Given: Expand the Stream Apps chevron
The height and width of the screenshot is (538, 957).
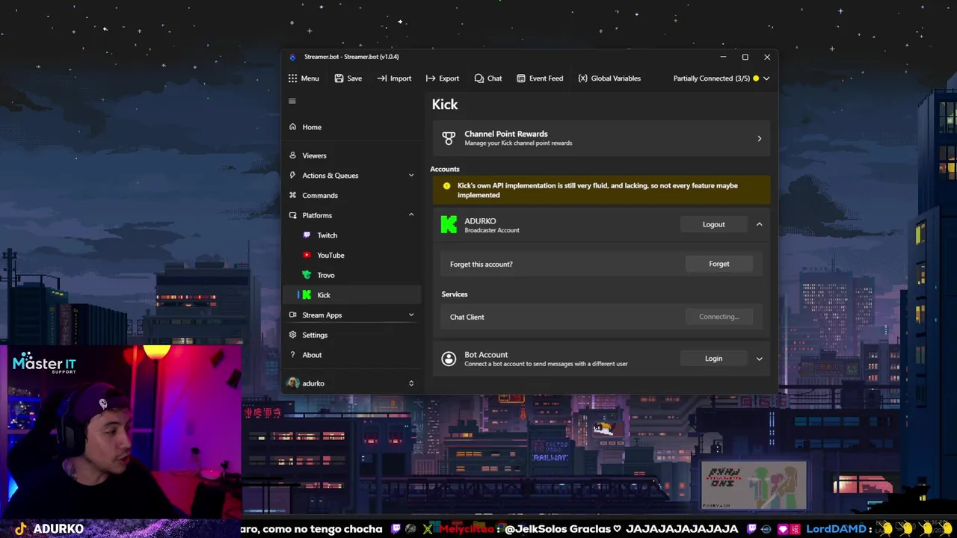Looking at the screenshot, I should click(411, 315).
